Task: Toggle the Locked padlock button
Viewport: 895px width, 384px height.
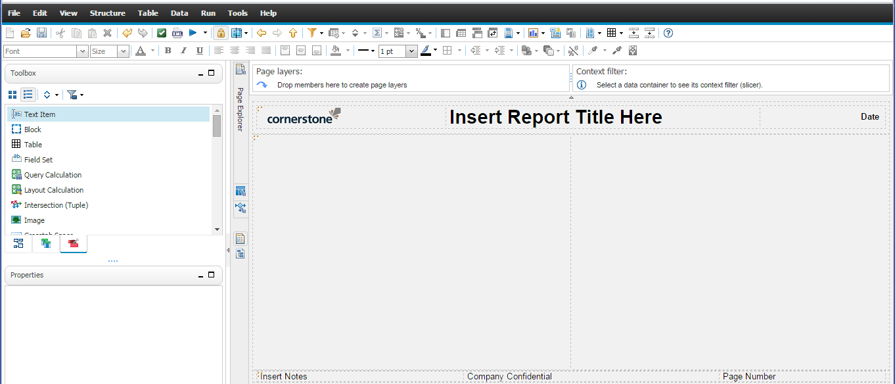Action: [221, 33]
